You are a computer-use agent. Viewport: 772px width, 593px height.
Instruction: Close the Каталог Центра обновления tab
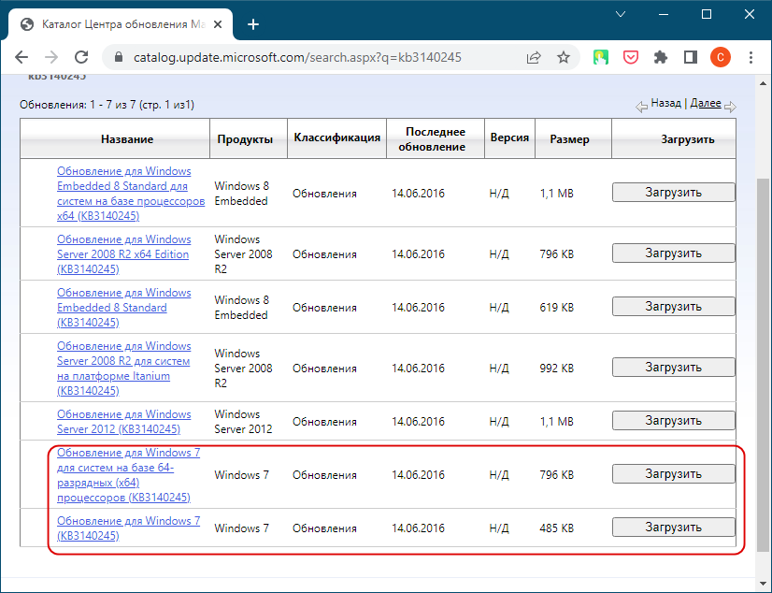tap(218, 24)
